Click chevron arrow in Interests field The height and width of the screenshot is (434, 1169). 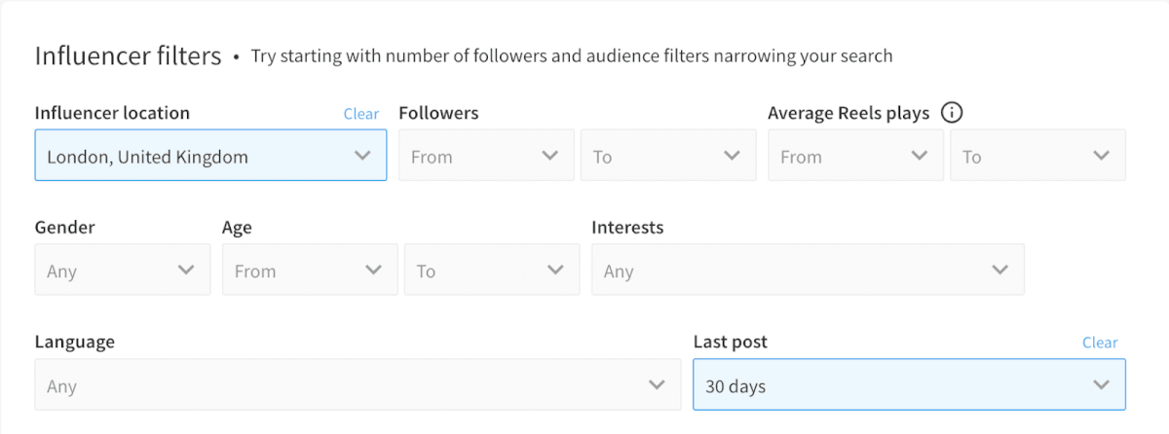1000,271
